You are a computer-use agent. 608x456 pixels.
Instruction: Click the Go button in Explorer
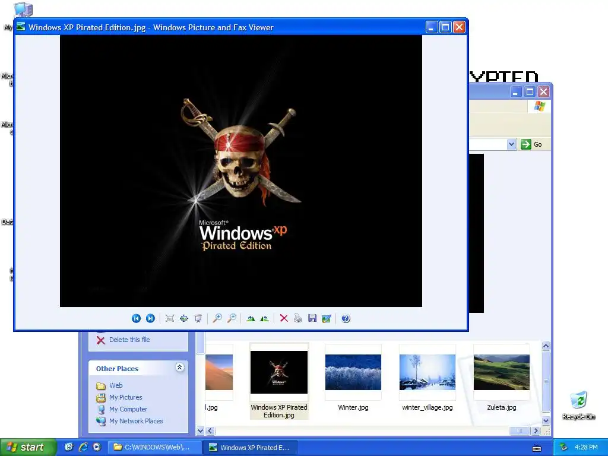pyautogui.click(x=531, y=144)
